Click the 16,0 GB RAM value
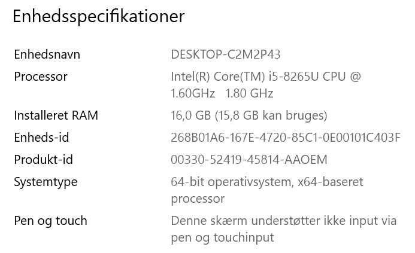The width and height of the screenshot is (415, 253). [x=192, y=115]
